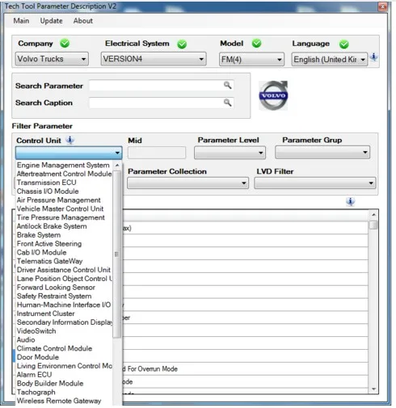
Task: Select Air Pressure Management option
Action: [64, 200]
